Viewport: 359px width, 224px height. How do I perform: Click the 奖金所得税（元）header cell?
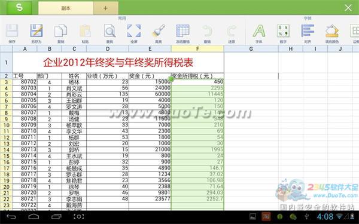pos(197,76)
